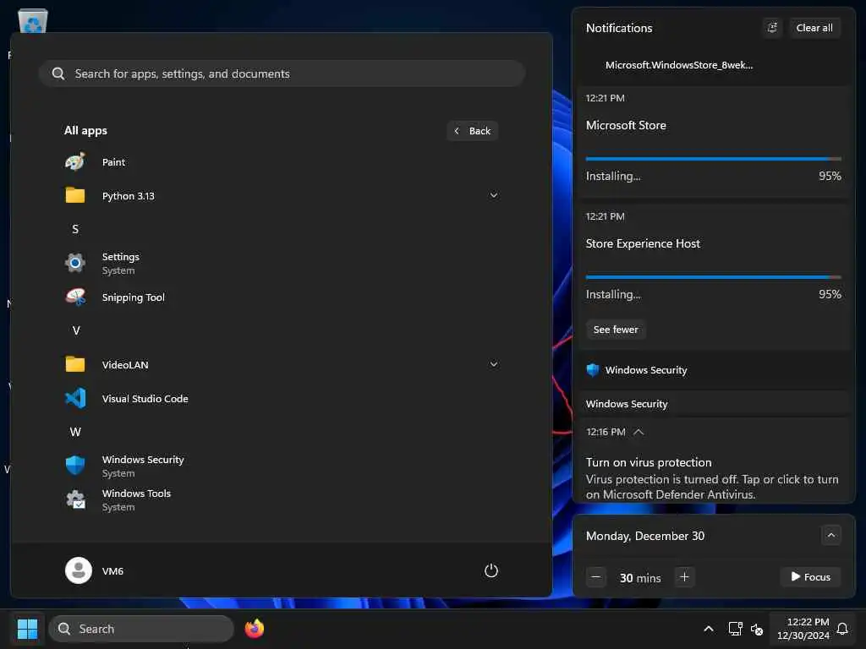Click the search magnifier in Start menu
The image size is (866, 649).
click(58, 74)
